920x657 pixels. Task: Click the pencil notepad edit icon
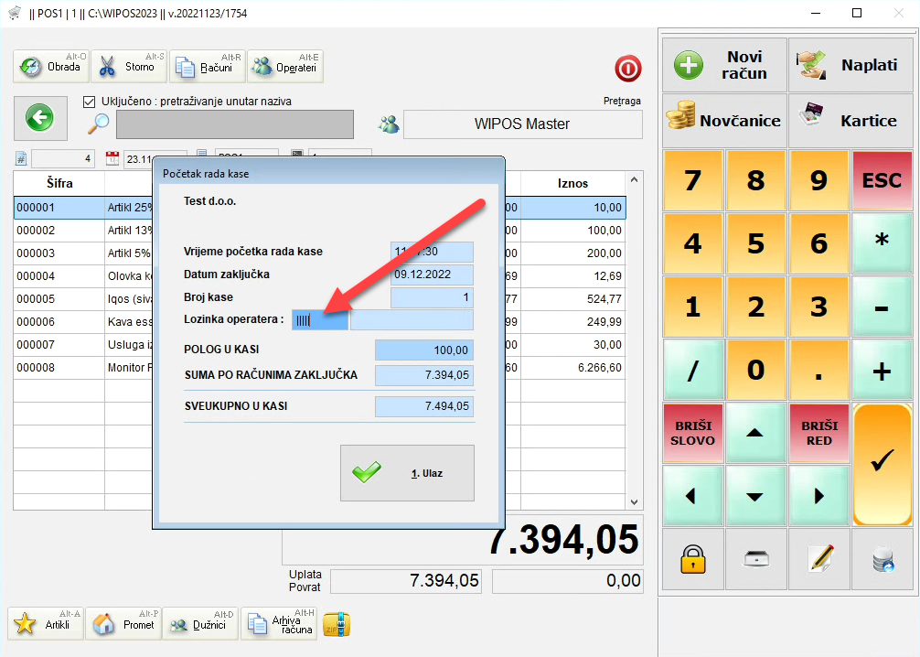pyautogui.click(x=819, y=558)
